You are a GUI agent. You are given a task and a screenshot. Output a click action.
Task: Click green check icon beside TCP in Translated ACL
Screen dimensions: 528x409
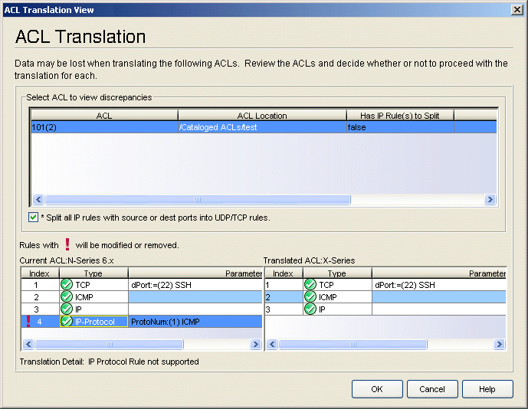(310, 285)
